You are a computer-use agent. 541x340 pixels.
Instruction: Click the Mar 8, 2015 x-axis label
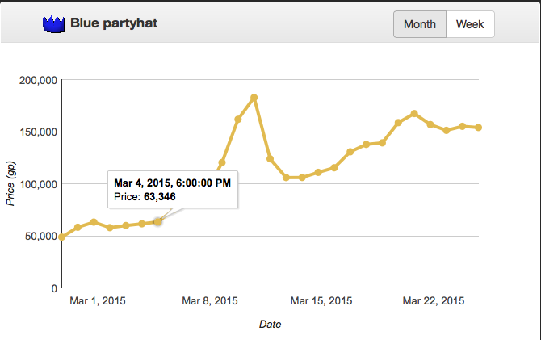[x=209, y=302]
